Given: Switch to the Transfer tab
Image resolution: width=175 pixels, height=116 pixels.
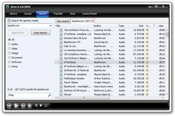Looking at the screenshot, I should point(58,14).
